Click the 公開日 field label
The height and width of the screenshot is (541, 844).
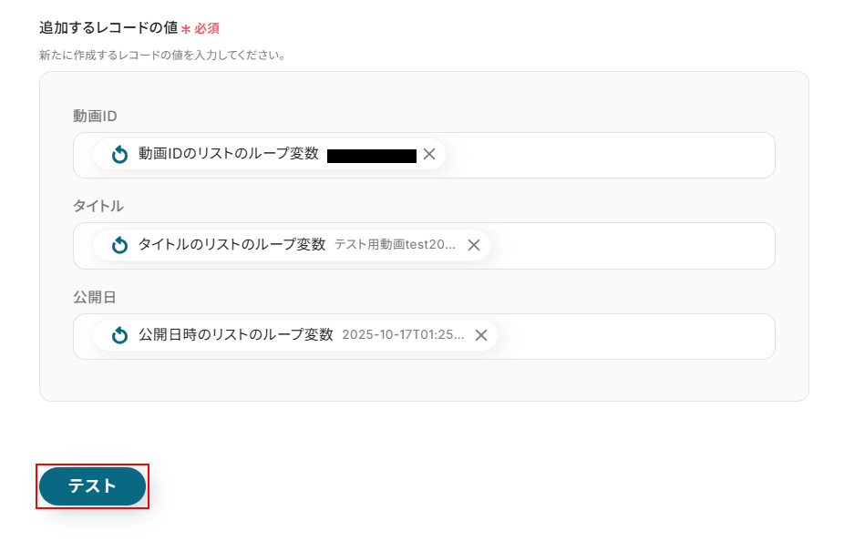[x=95, y=297]
